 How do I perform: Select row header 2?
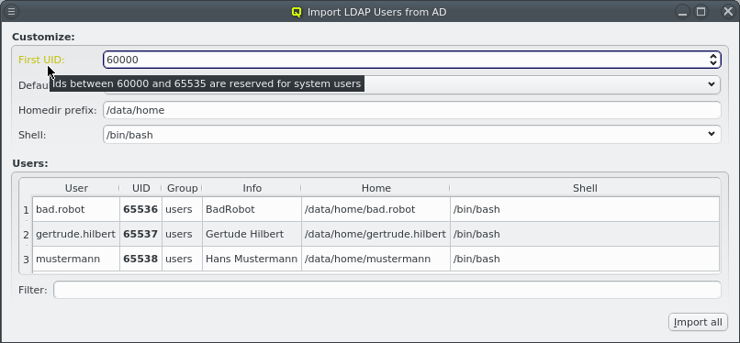[26, 235]
